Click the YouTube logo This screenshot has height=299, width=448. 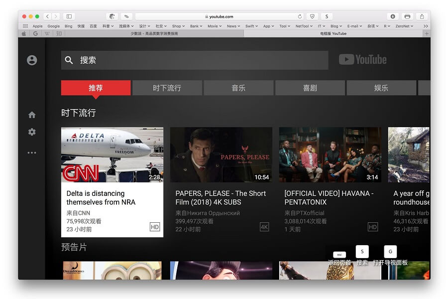click(x=362, y=59)
